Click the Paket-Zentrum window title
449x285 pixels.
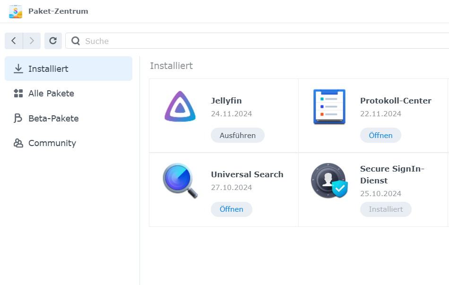58,11
